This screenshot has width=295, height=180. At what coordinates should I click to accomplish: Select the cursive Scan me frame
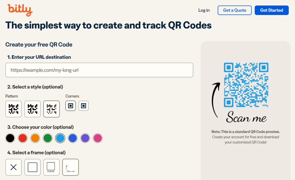(71, 167)
